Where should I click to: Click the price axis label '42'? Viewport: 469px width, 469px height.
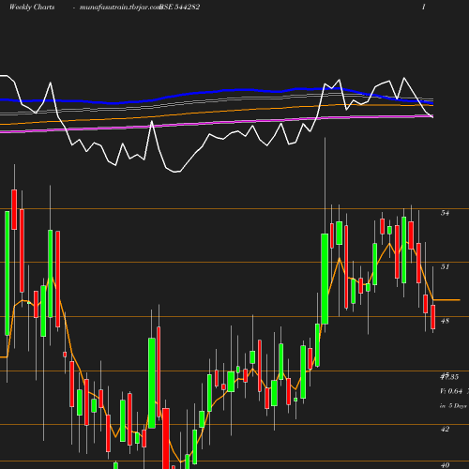(x=445, y=429)
